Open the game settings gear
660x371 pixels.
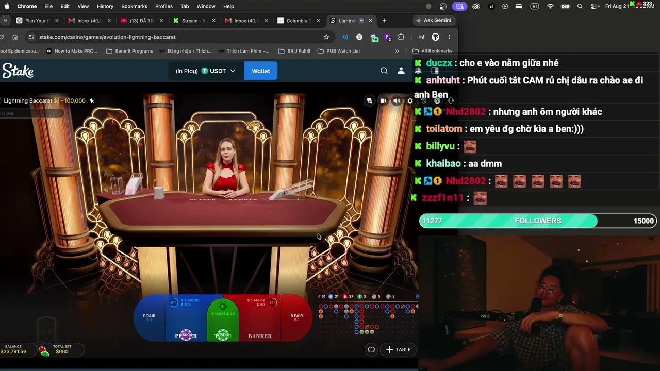[x=410, y=100]
